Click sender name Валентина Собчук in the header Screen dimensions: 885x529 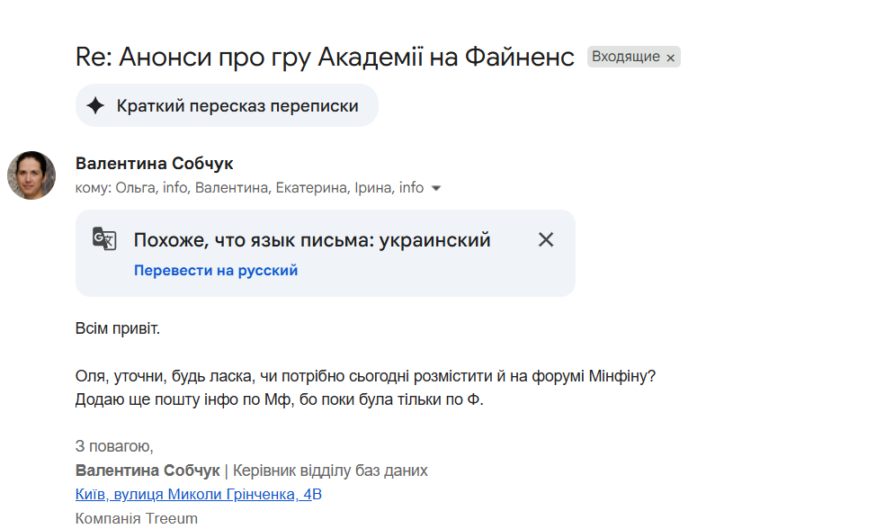click(x=155, y=164)
